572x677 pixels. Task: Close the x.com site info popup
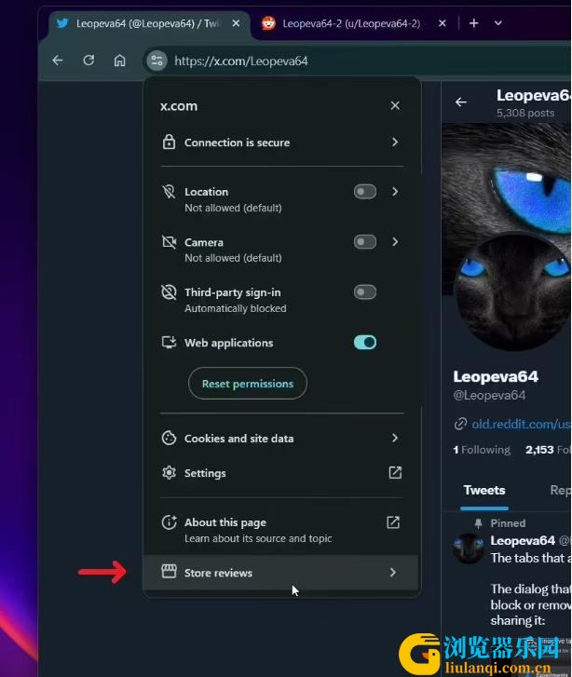point(395,106)
